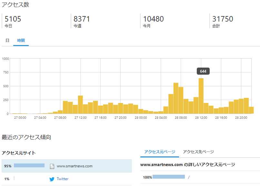The height and width of the screenshot is (186, 260).
Task: Click the 最近のアクセス傾向 heading
Action: click(26, 137)
